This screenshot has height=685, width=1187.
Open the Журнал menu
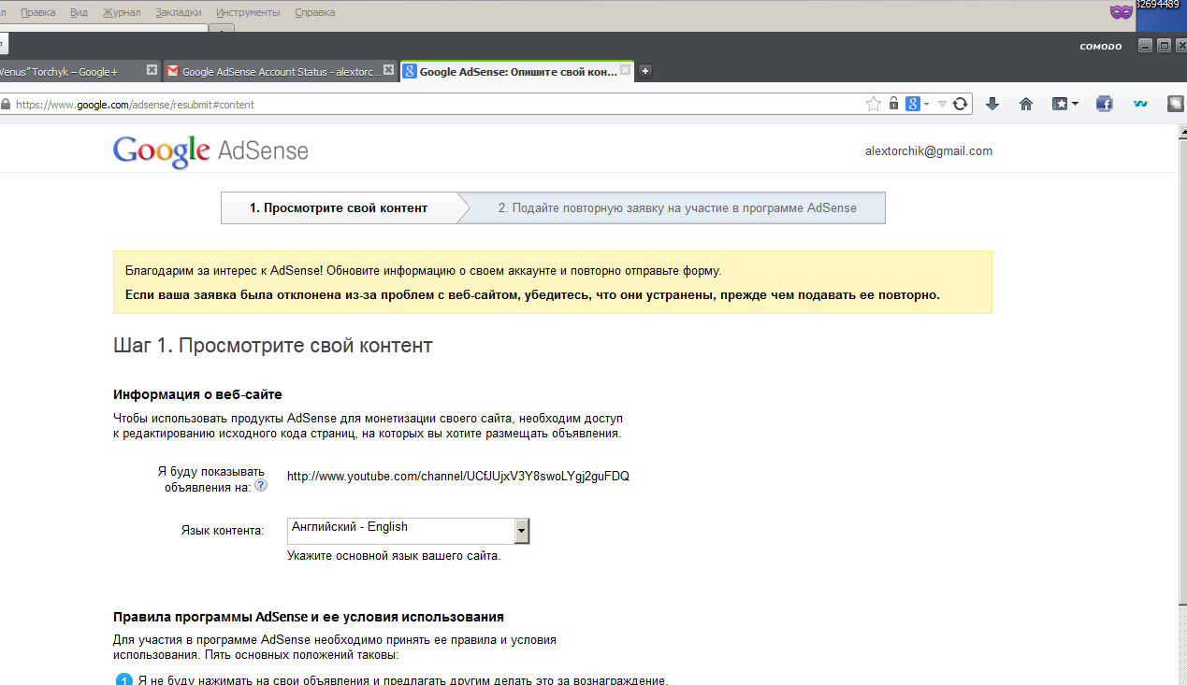point(122,12)
